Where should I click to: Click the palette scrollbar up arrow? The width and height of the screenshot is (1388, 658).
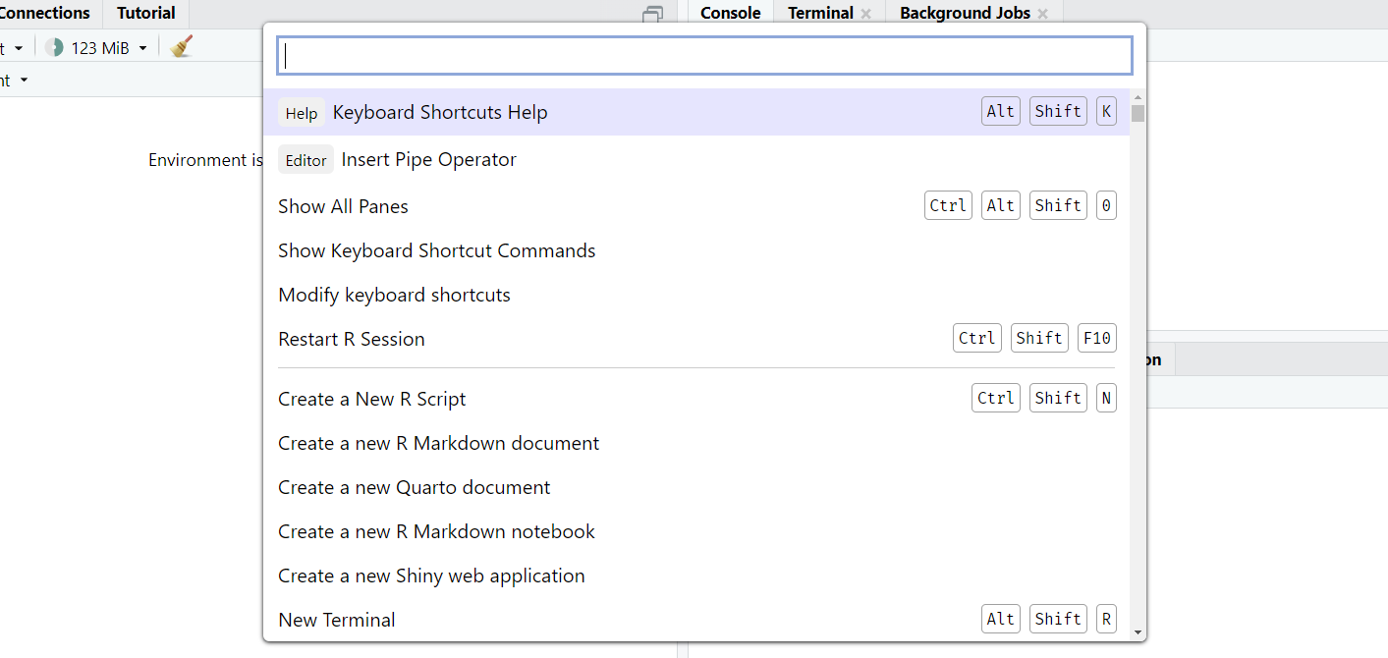[x=1138, y=97]
